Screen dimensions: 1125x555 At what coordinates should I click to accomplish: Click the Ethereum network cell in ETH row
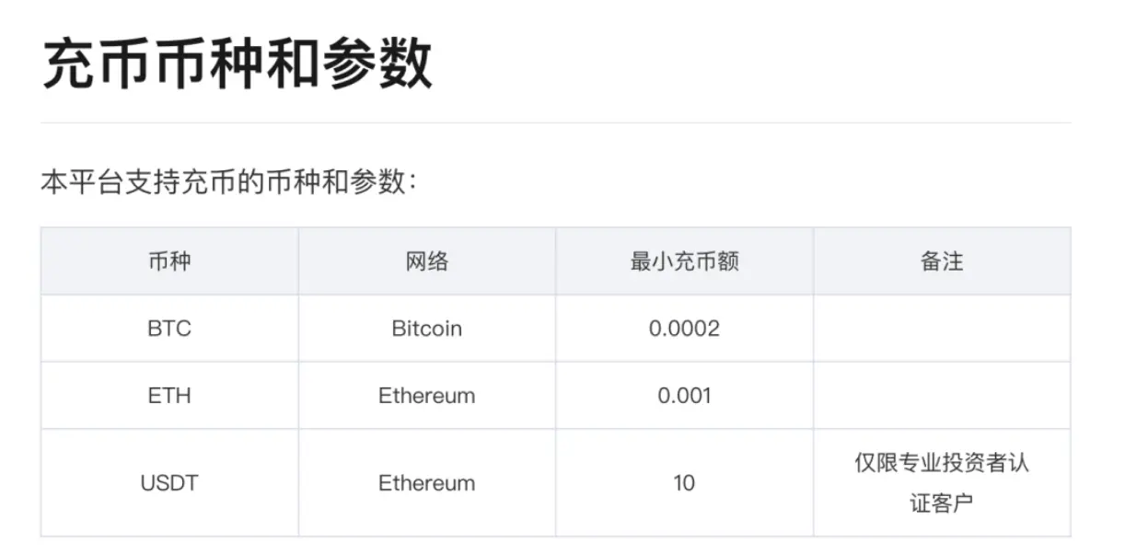pos(426,396)
